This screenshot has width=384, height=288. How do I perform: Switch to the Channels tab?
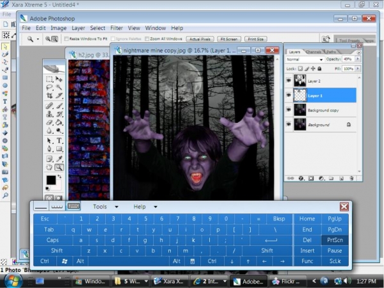(x=314, y=52)
